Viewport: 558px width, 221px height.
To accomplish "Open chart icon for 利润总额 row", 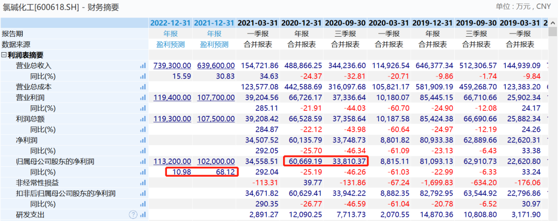I will pyautogui.click(x=143, y=119).
